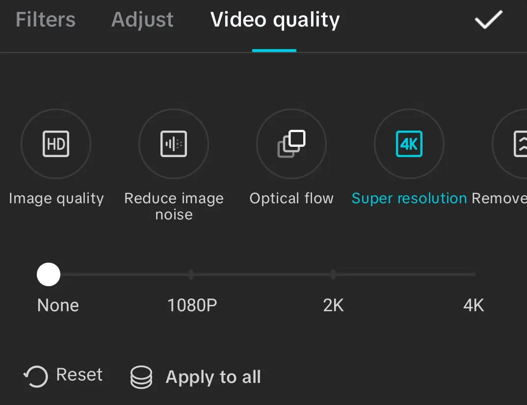Tap the Optical flow text label
Image resolution: width=527 pixels, height=405 pixels.
click(x=291, y=198)
